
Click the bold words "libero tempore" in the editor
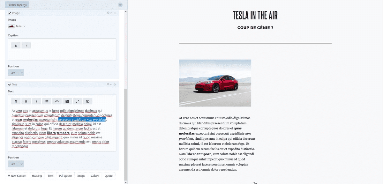58,133
